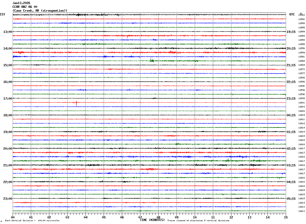Click the DC value 12563
Image resolution: width=306 pixels, height=224 pixels.
pyautogui.click(x=302, y=15)
